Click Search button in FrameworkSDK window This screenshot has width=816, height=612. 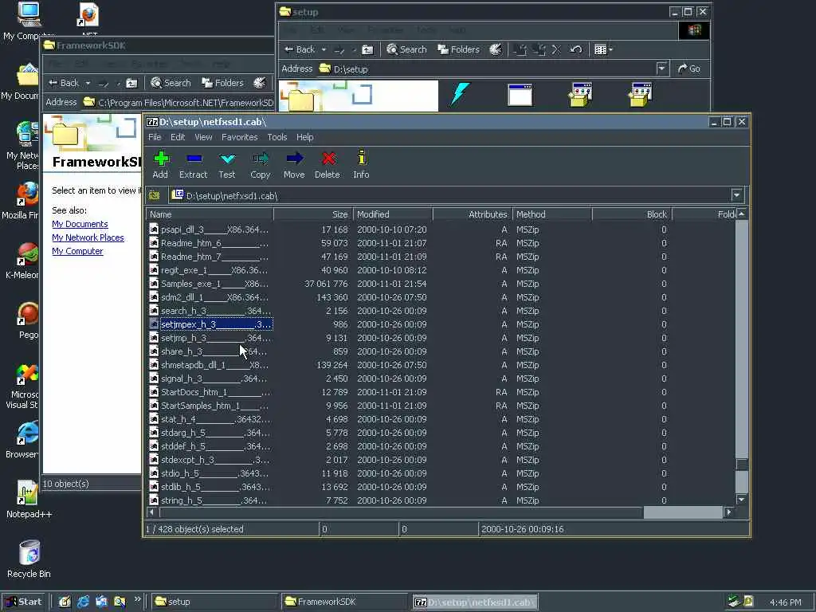pyautogui.click(x=171, y=83)
